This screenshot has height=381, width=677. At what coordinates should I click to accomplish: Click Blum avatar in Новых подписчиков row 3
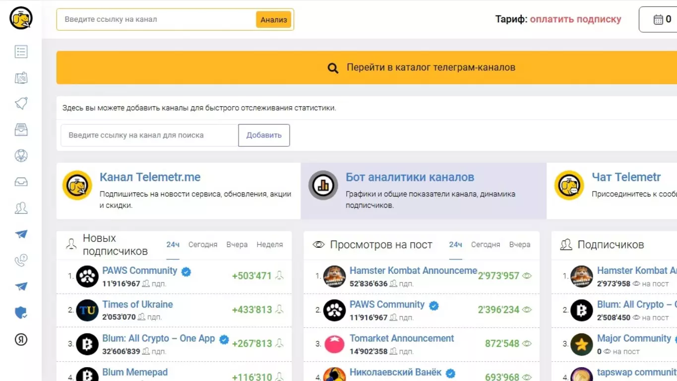click(87, 344)
